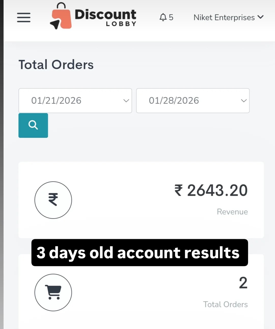Click the Total Orders label under the count

tap(225, 305)
